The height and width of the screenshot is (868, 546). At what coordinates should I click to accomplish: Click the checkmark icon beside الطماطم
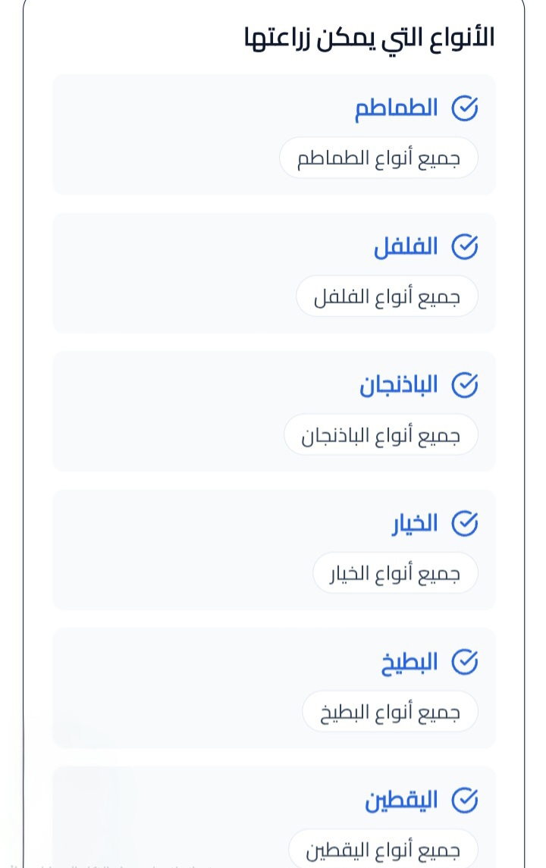pos(464,108)
